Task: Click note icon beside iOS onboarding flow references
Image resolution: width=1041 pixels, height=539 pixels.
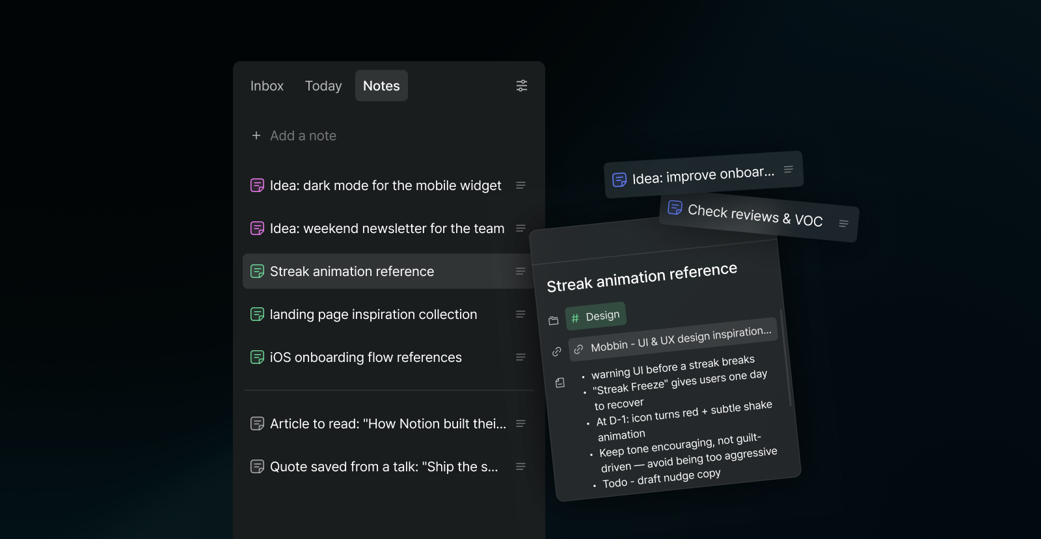Action: (x=258, y=357)
